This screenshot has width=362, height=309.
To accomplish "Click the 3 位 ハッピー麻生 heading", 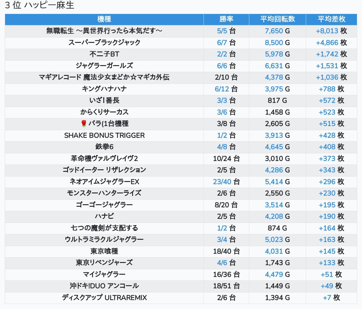I will [40, 6].
